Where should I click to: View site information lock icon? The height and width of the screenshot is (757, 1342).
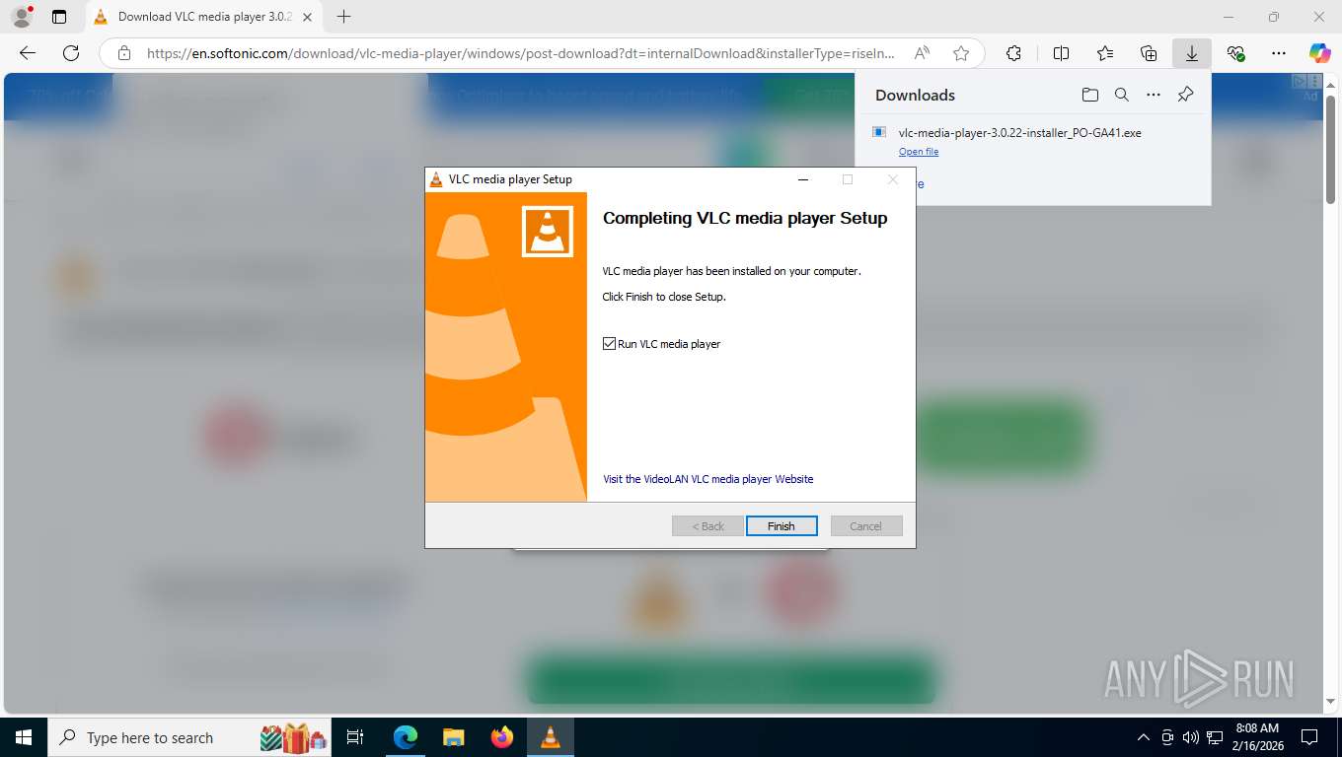[x=123, y=53]
